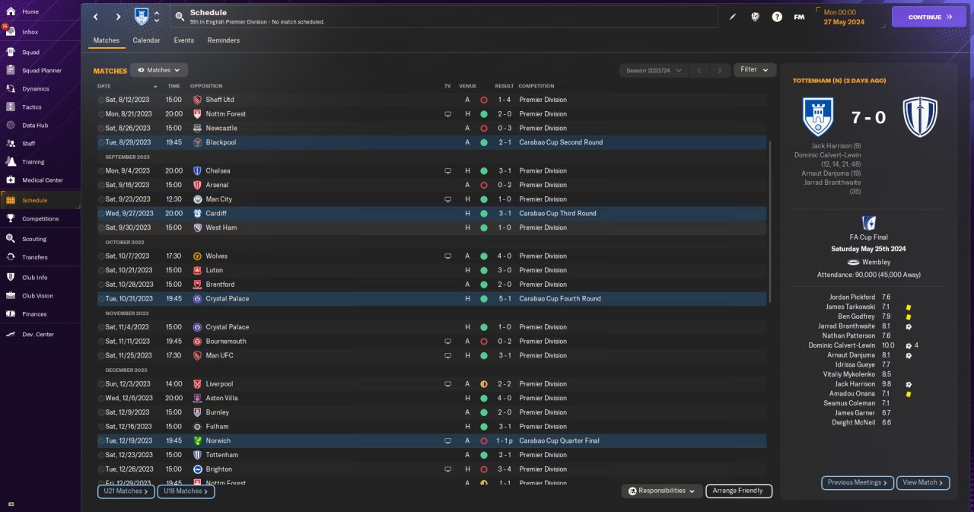Image resolution: width=974 pixels, height=512 pixels.
Task: Go forward with the right navigation arrow
Action: (118, 17)
